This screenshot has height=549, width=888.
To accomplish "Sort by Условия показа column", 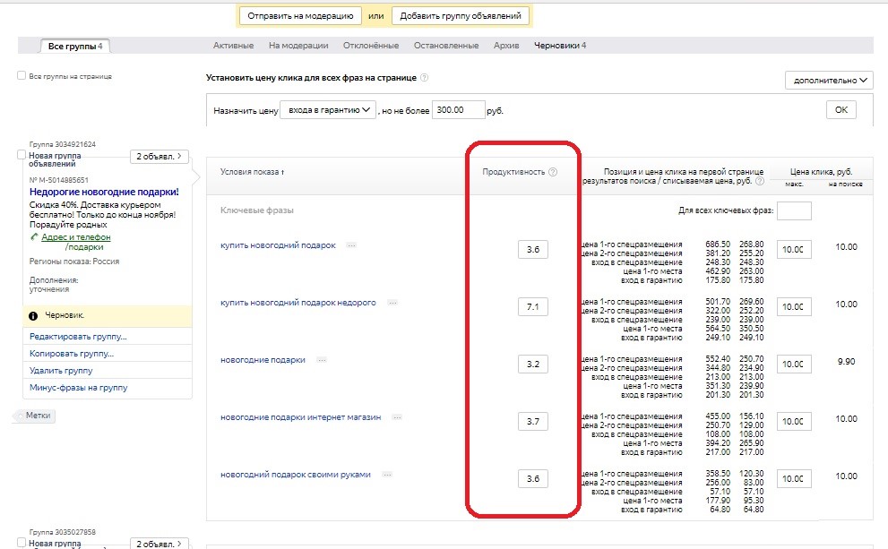I will pyautogui.click(x=252, y=172).
